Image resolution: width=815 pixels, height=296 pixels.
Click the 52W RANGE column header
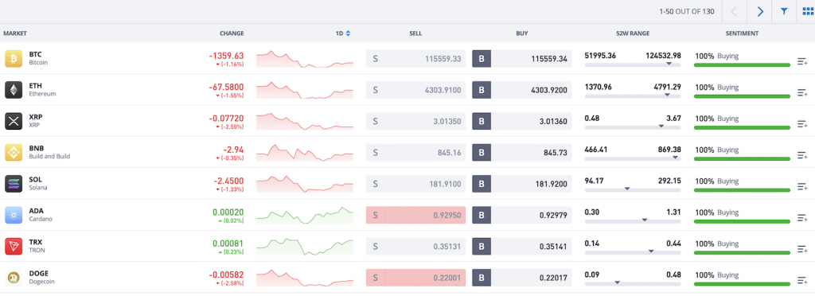(x=633, y=33)
